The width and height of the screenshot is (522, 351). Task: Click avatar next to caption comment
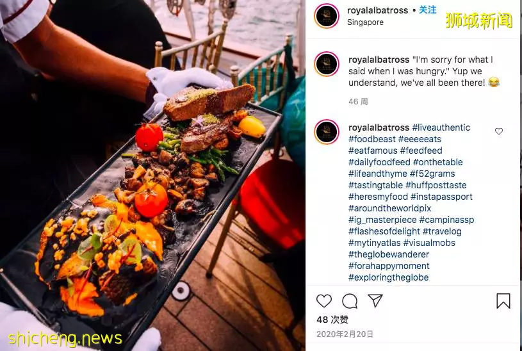point(327,64)
